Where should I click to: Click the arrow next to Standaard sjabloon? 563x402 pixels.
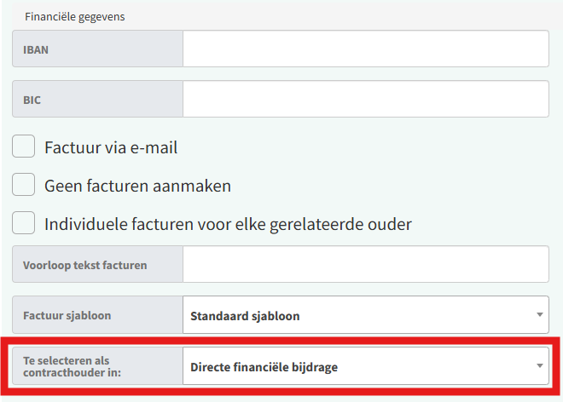[x=539, y=316]
